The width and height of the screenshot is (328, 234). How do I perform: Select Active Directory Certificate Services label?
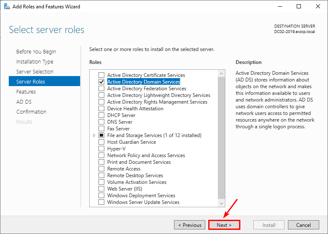click(x=146, y=75)
